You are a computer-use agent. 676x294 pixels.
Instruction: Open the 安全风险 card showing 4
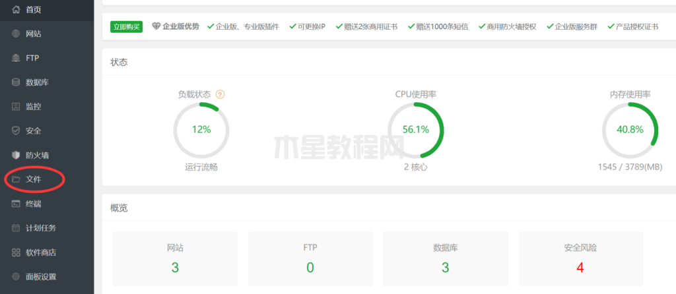point(580,258)
